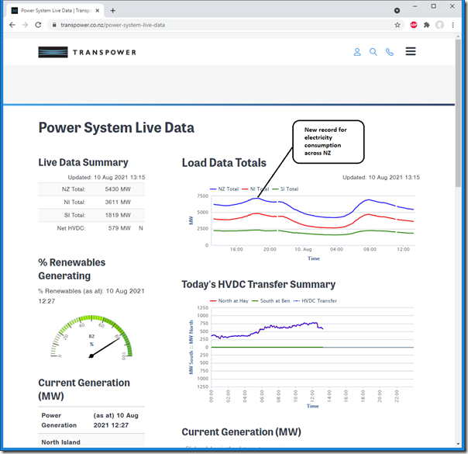Click the North Island row label

(x=61, y=442)
